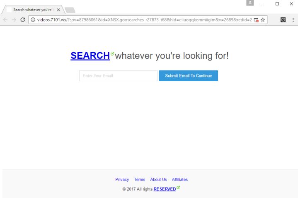Viewport: 298px width, 198px height.
Task: Select the 'Search whatever you're' tab
Action: pyautogui.click(x=32, y=10)
